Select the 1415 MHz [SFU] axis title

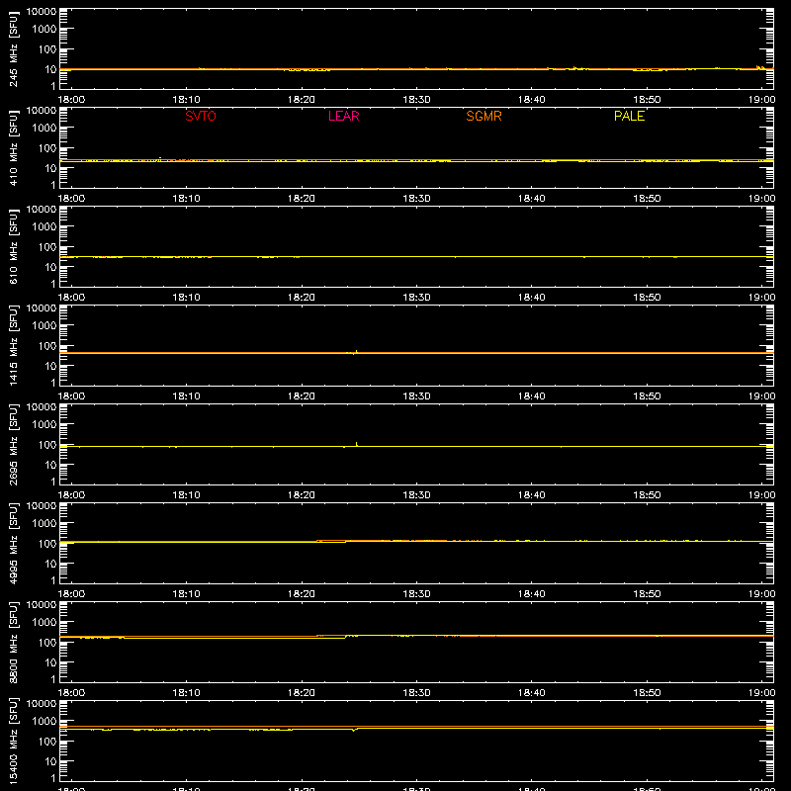[x=14, y=345]
